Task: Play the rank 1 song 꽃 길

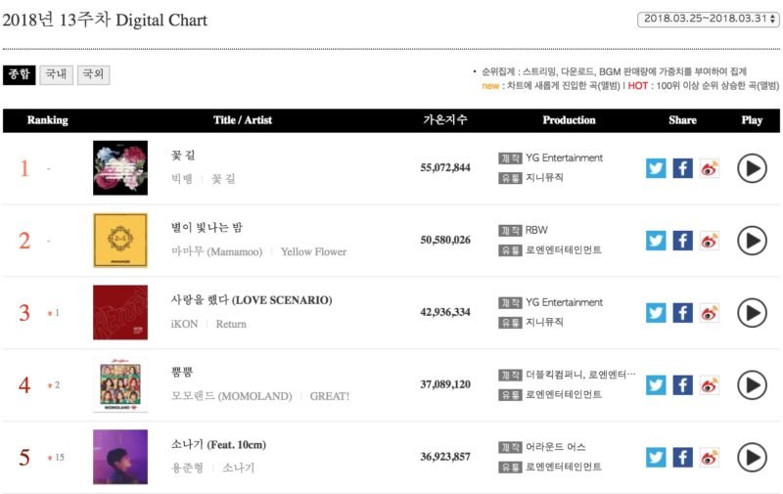Action: tap(752, 168)
